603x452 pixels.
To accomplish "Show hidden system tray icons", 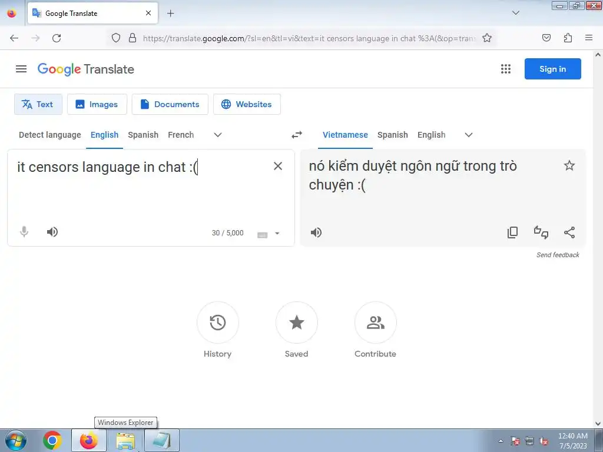I will (501, 441).
